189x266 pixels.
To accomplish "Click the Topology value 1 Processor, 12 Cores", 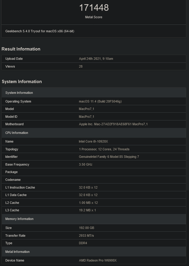I will pyautogui.click(x=104, y=149).
